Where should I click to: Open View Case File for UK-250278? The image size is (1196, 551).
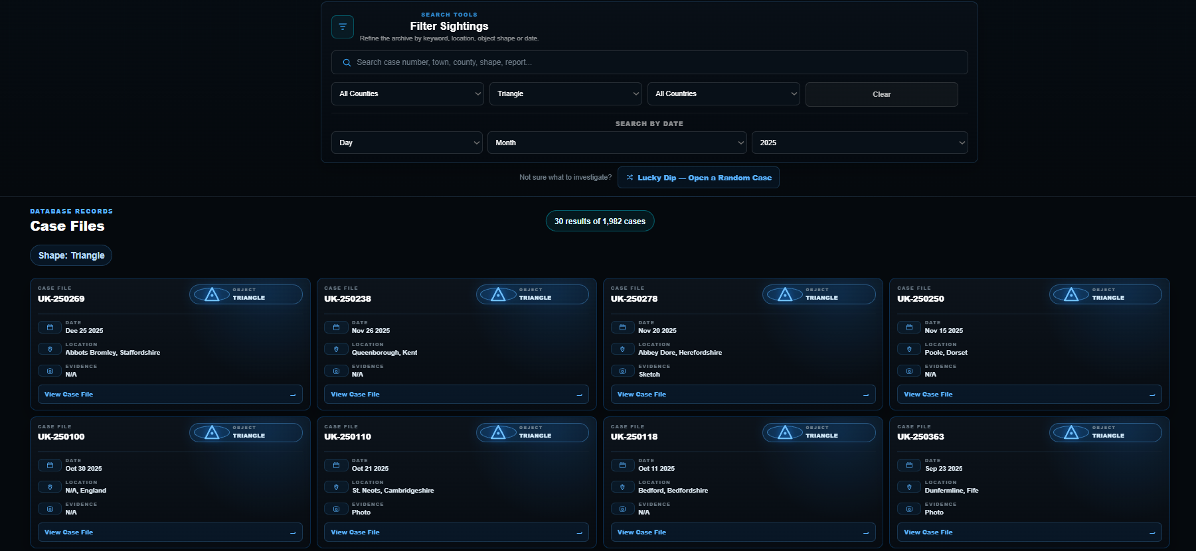tap(743, 395)
